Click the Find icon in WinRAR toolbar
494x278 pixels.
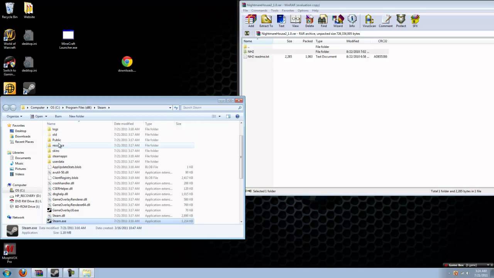click(x=323, y=21)
